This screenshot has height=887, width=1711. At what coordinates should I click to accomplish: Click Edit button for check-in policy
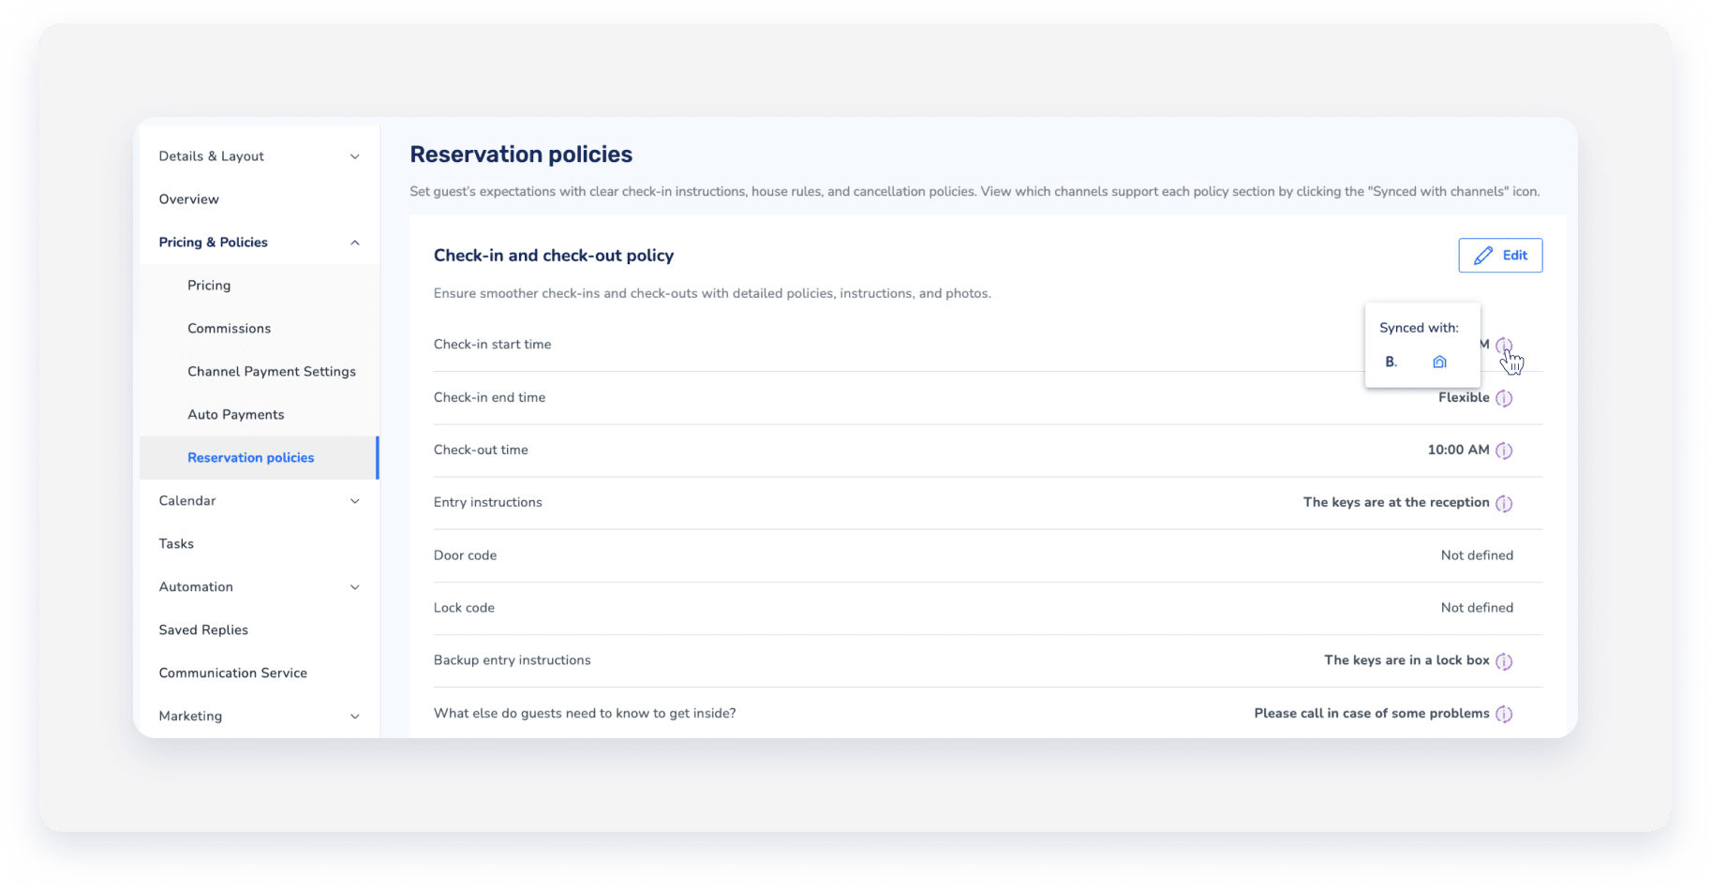(x=1500, y=256)
